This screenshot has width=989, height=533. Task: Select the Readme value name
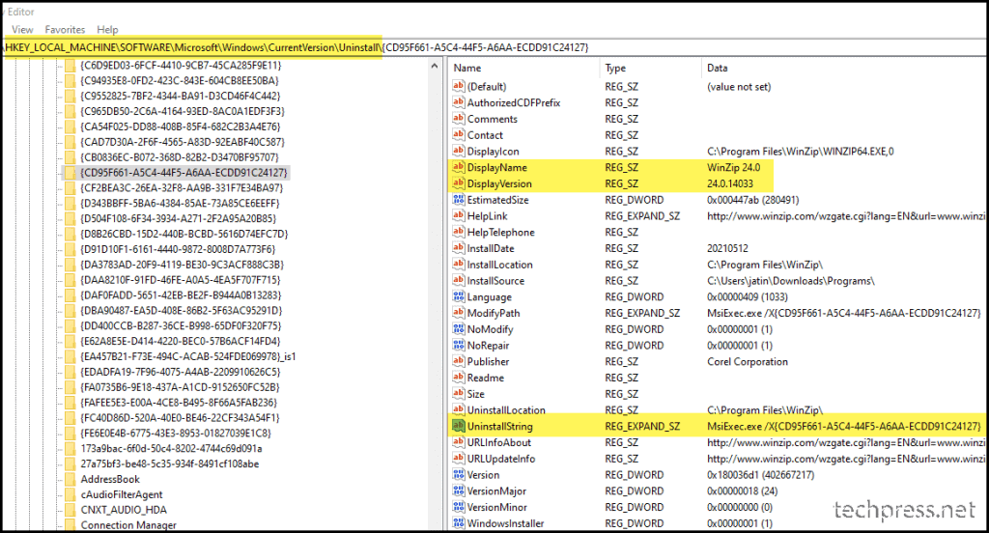(486, 378)
